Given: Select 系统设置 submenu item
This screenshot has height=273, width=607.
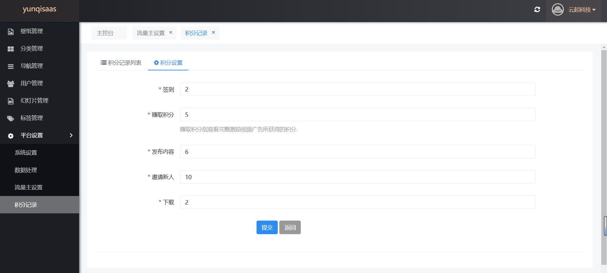Looking at the screenshot, I should coord(40,152).
